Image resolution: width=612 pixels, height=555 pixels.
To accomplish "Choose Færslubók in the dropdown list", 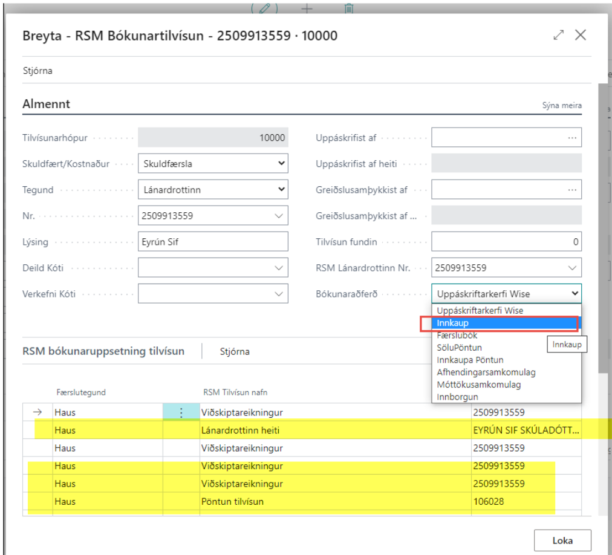I will 457,335.
